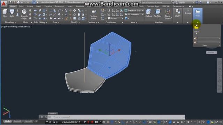Switch to the Mesh ribbon tab
The height and width of the screenshot is (125, 223).
pyautogui.click(x=39, y=6)
